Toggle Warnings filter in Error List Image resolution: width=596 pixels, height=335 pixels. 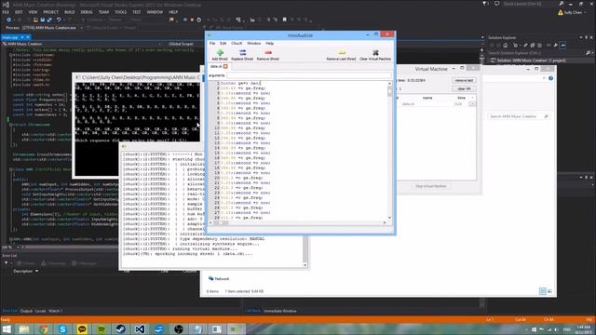[x=53, y=263]
